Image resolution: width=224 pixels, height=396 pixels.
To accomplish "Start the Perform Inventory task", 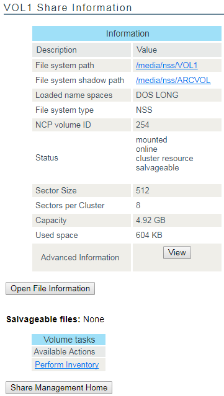I will tap(67, 364).
